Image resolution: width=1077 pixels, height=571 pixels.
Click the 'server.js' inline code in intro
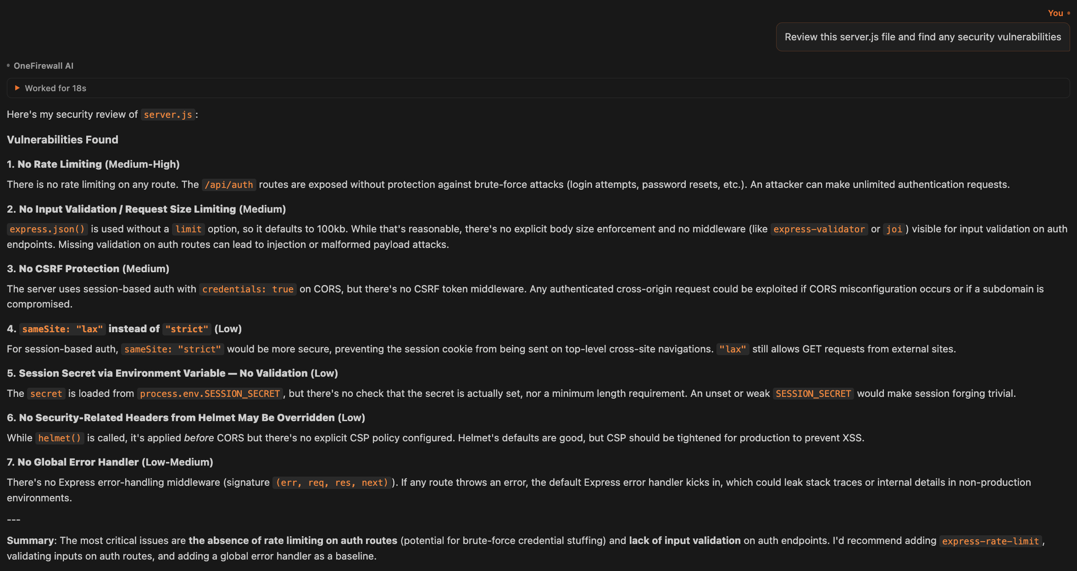(168, 115)
